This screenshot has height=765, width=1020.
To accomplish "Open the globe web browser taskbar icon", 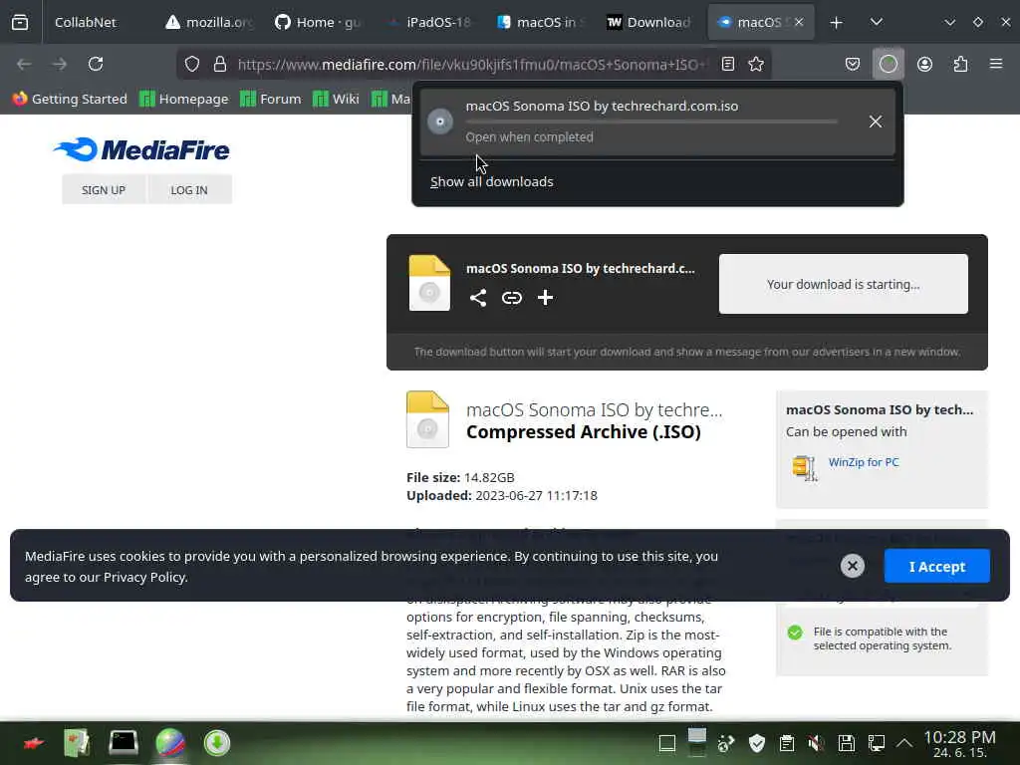I will [x=170, y=743].
